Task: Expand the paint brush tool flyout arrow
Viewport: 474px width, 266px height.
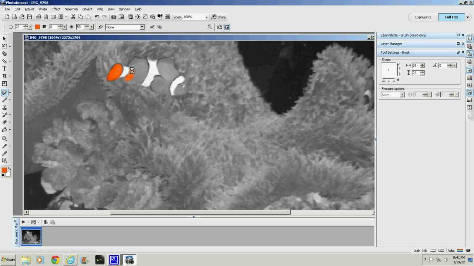Action: tap(10, 92)
